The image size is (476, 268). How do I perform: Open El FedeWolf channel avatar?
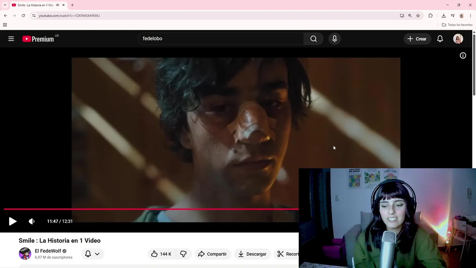[25, 253]
